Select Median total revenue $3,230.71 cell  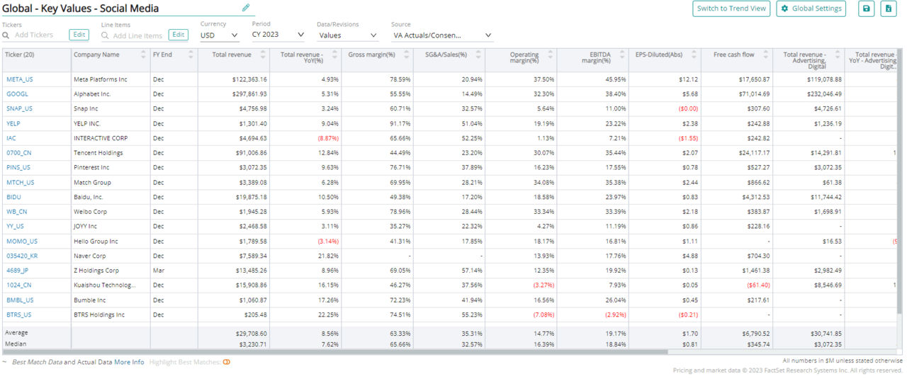tap(234, 344)
